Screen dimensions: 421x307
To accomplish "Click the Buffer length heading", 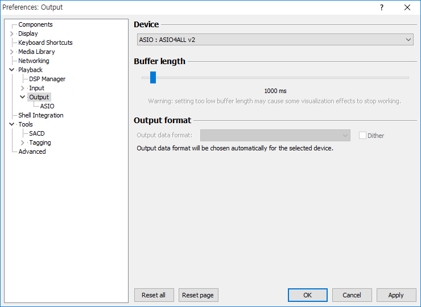I will click(159, 61).
